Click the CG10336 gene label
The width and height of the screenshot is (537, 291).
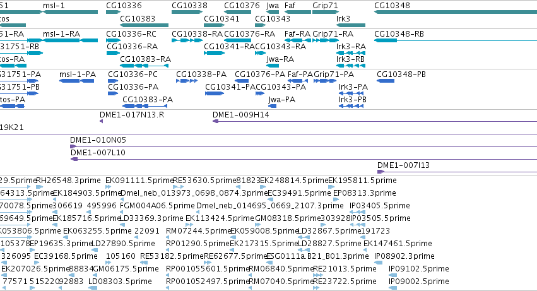pos(124,6)
